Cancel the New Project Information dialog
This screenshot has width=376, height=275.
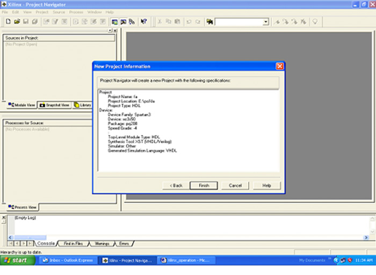(235, 185)
